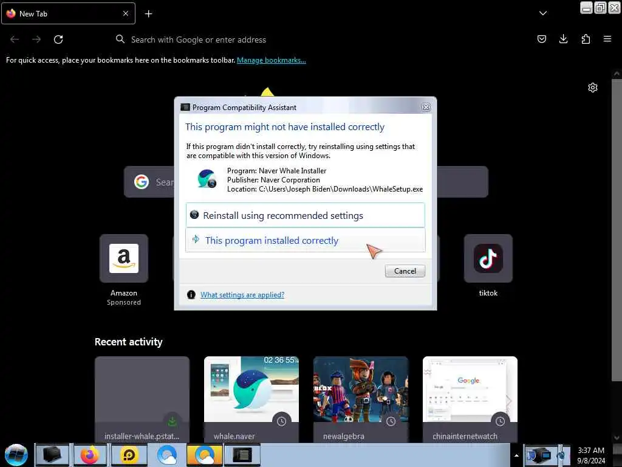This screenshot has width=622, height=467.
Task: Open chinainternetwatch recent activity card
Action: coord(470,400)
